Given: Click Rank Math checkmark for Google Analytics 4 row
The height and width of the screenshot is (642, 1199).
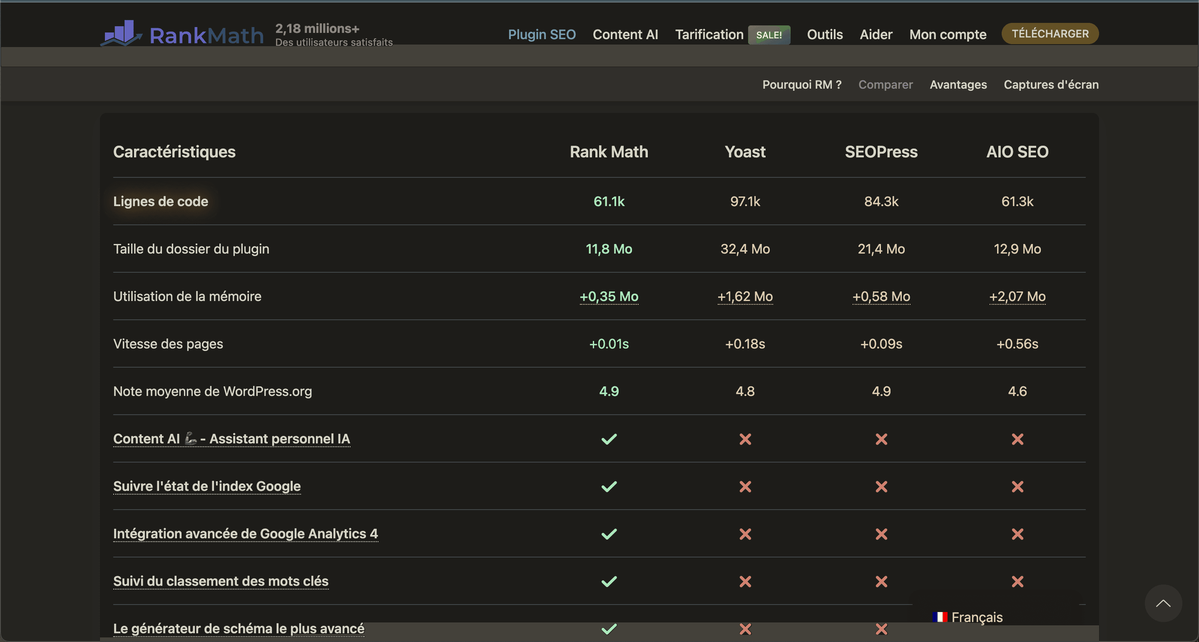Looking at the screenshot, I should [x=609, y=534].
